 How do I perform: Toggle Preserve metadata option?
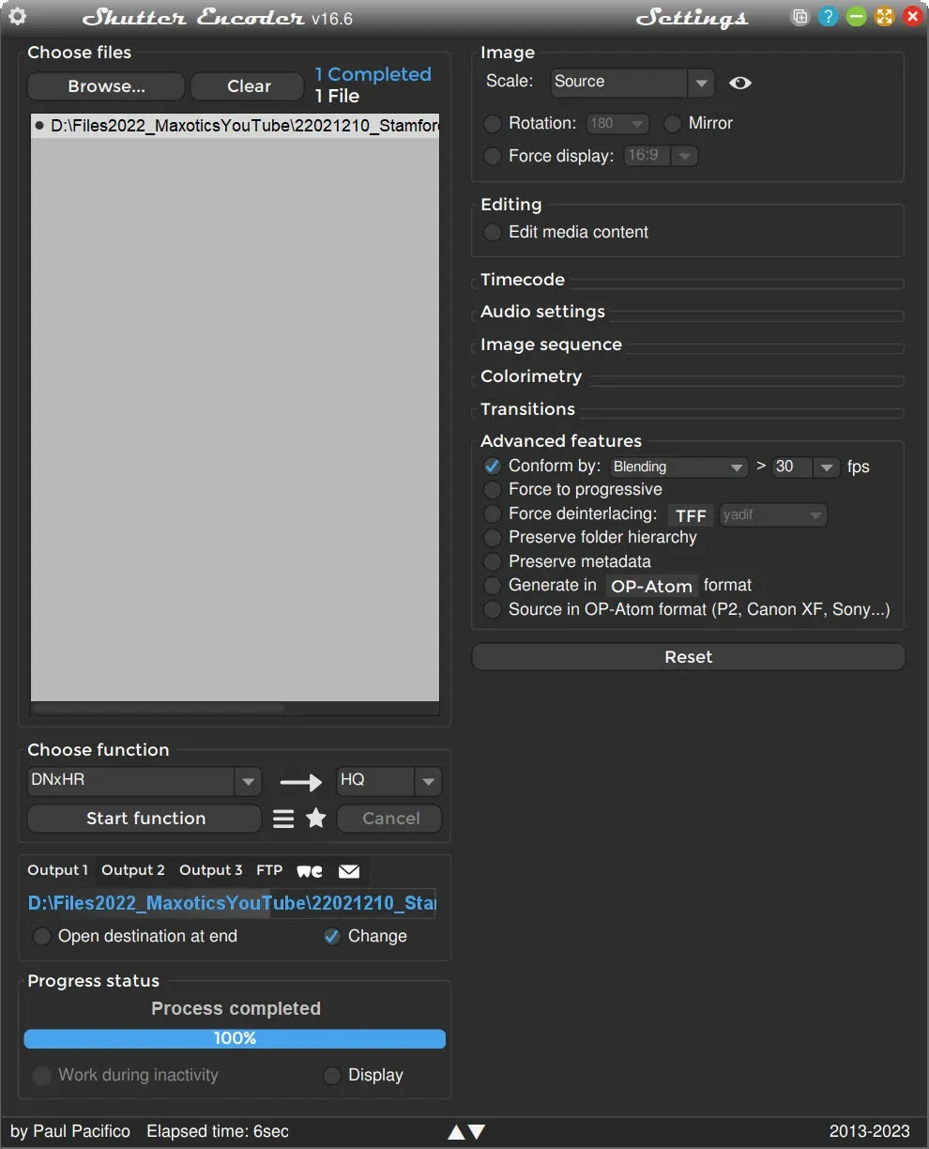493,562
